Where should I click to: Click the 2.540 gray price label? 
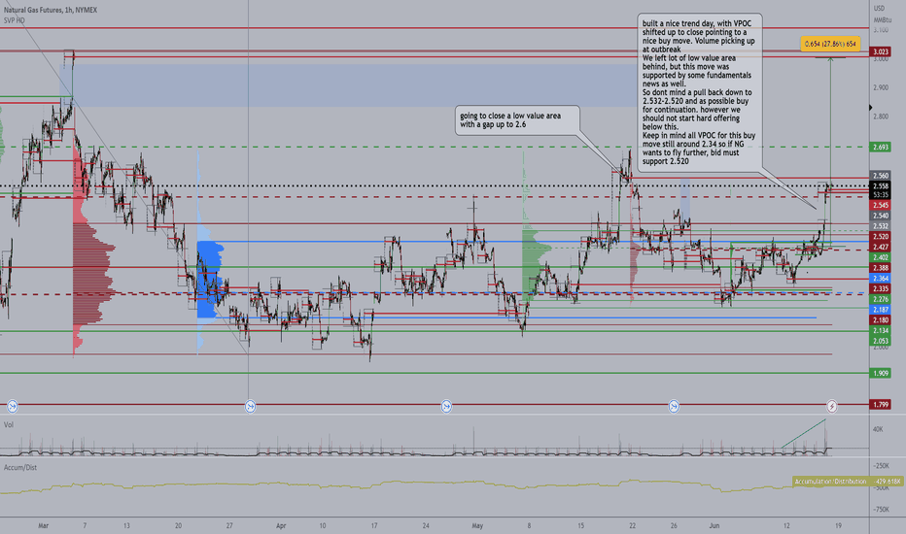coord(881,216)
